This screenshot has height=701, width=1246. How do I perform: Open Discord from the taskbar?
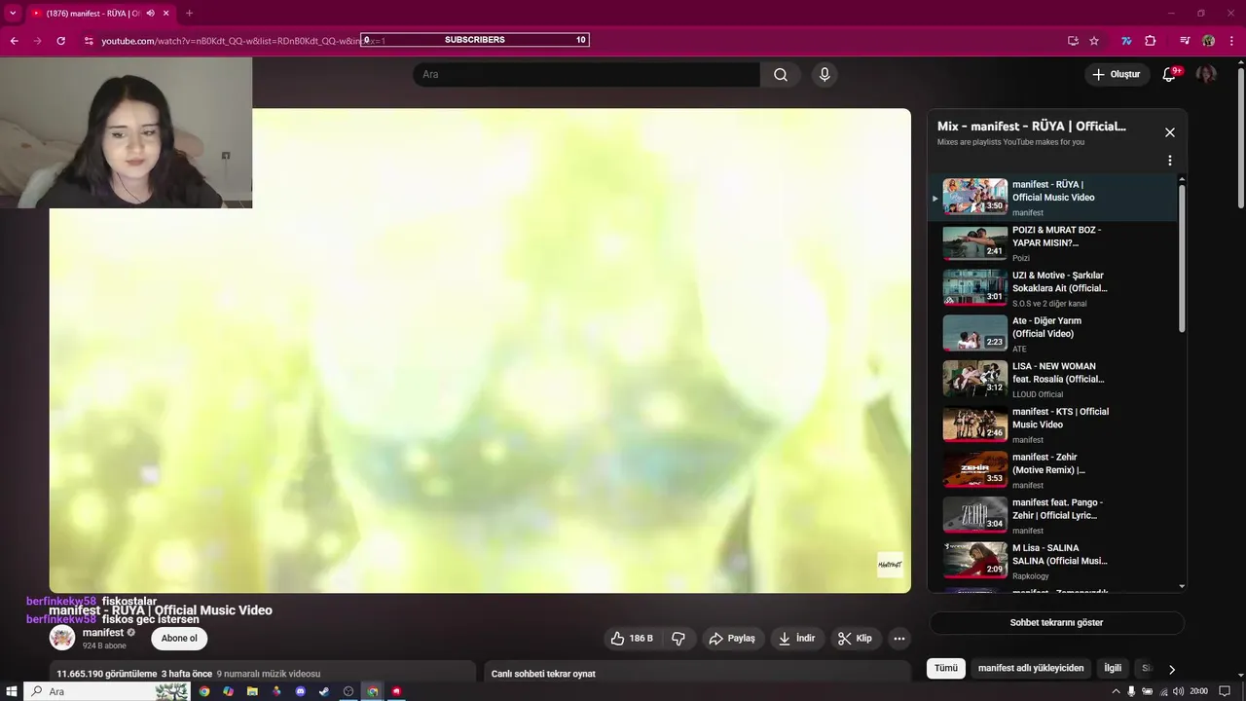pyautogui.click(x=300, y=691)
